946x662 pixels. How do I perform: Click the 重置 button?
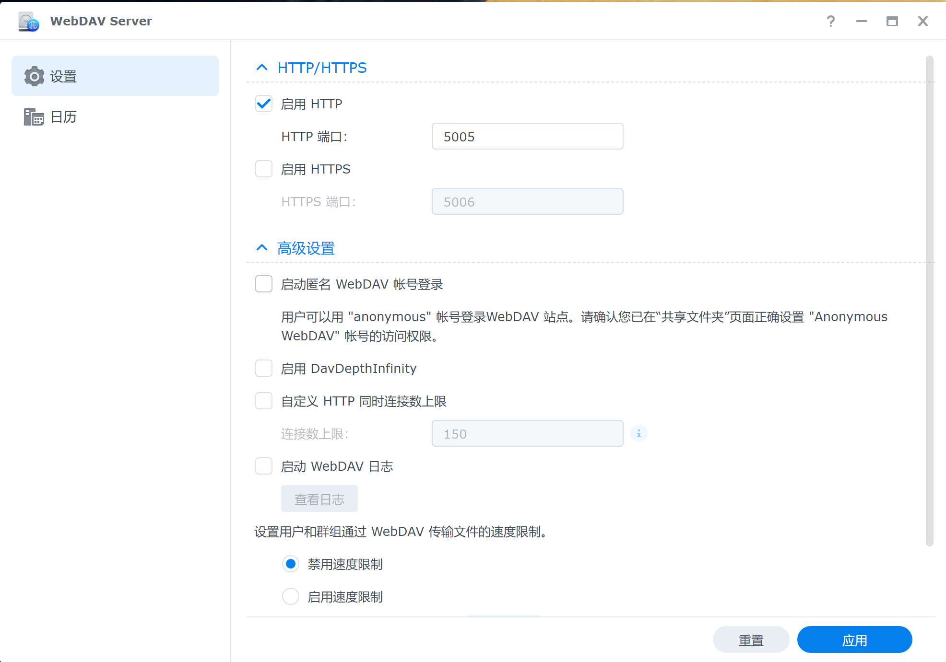pyautogui.click(x=751, y=639)
